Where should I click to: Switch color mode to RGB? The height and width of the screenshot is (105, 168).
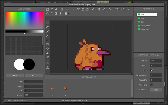(x=15, y=75)
